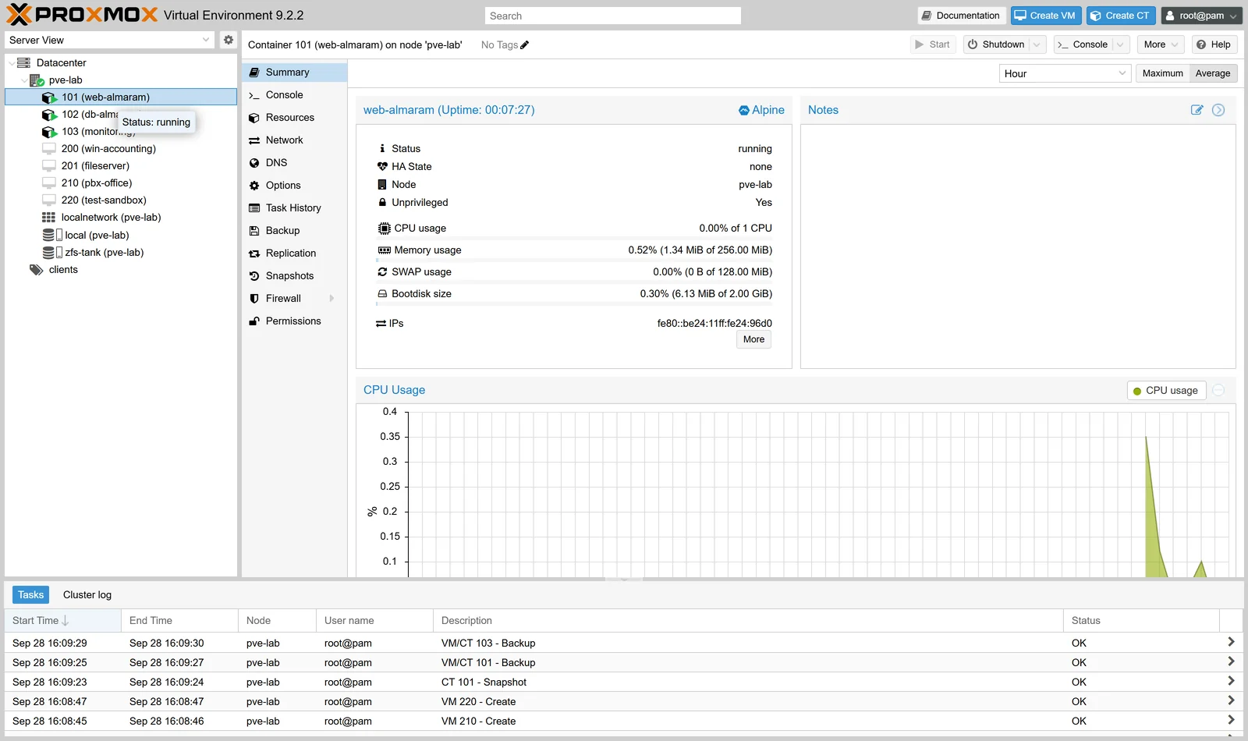Open the root@pam user menu
The height and width of the screenshot is (741, 1248).
pyautogui.click(x=1201, y=16)
